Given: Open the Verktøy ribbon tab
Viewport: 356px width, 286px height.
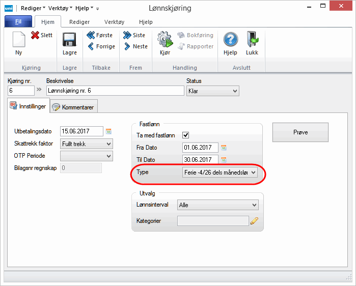Looking at the screenshot, I should (114, 22).
